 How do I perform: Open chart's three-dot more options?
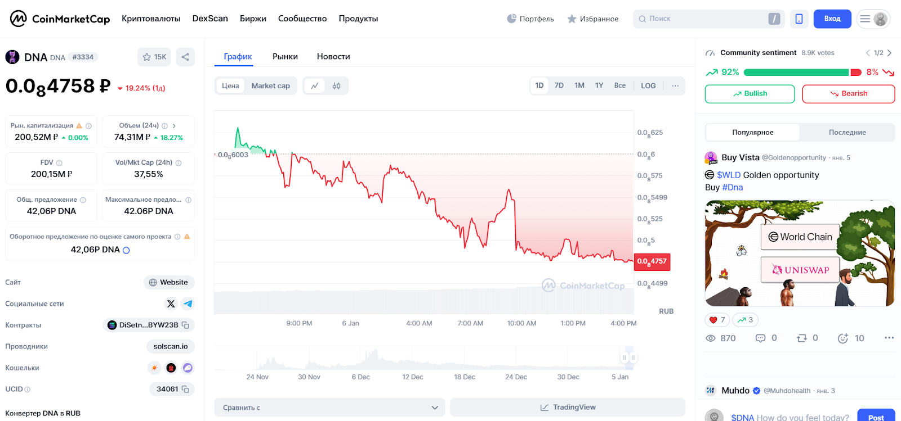point(675,86)
